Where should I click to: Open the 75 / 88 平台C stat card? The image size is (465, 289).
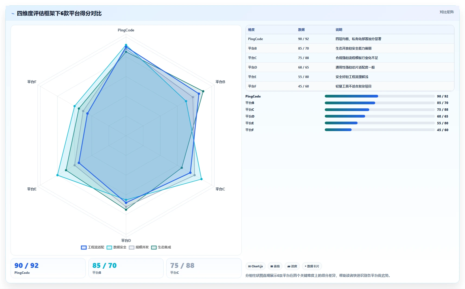click(204, 268)
